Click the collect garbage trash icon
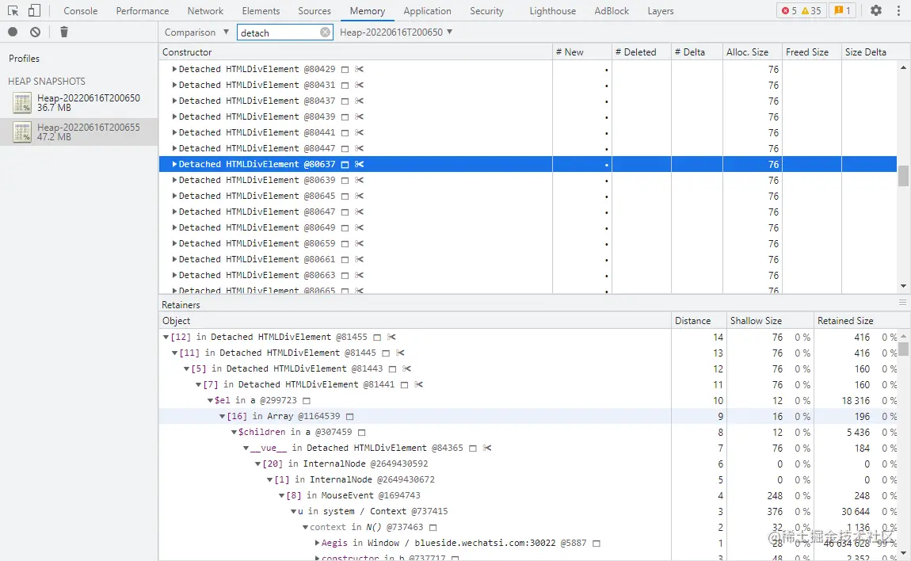 point(64,32)
